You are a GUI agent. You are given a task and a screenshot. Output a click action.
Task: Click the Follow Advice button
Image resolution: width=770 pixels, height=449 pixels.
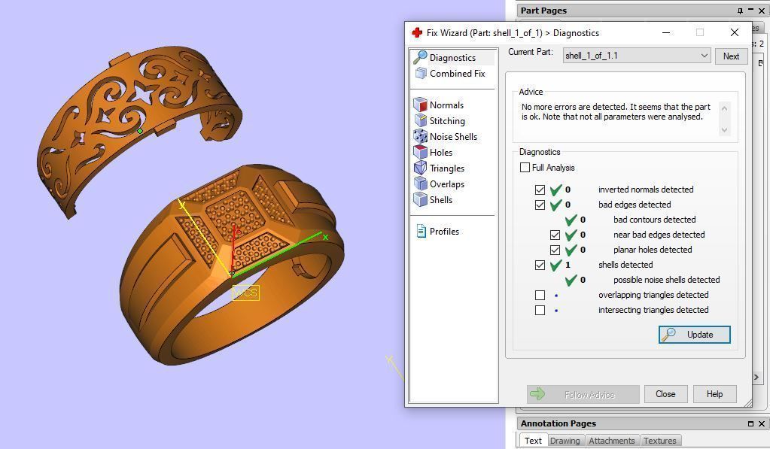[583, 394]
